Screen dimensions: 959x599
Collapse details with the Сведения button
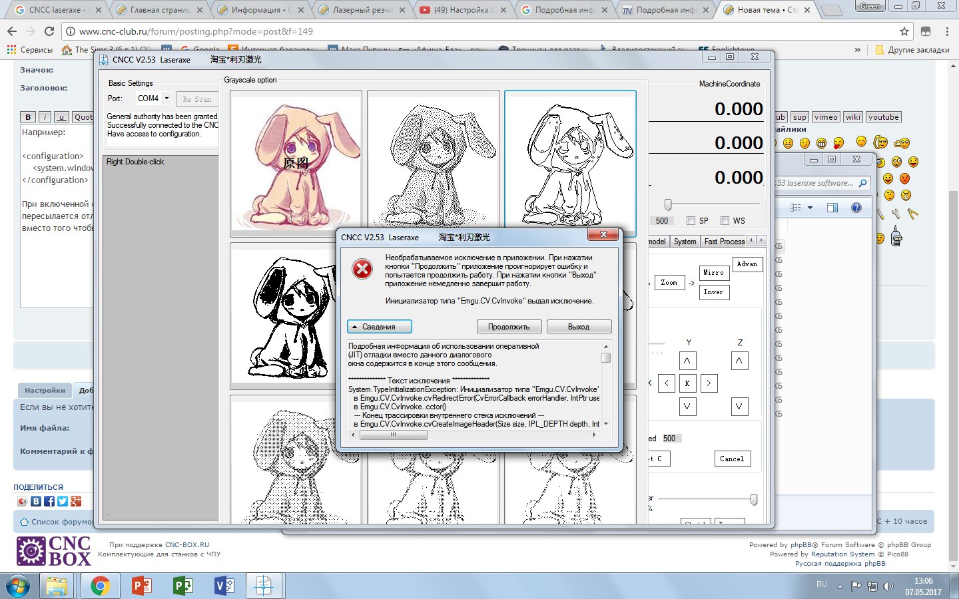(x=379, y=327)
